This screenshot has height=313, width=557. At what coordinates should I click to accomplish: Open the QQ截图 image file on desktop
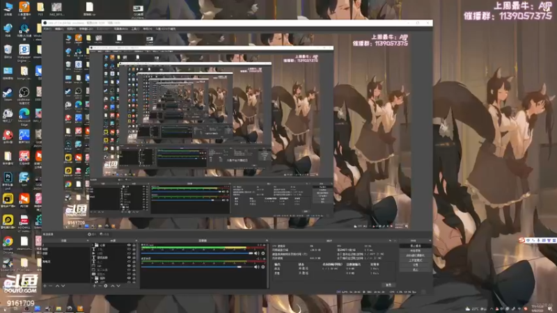(138, 10)
